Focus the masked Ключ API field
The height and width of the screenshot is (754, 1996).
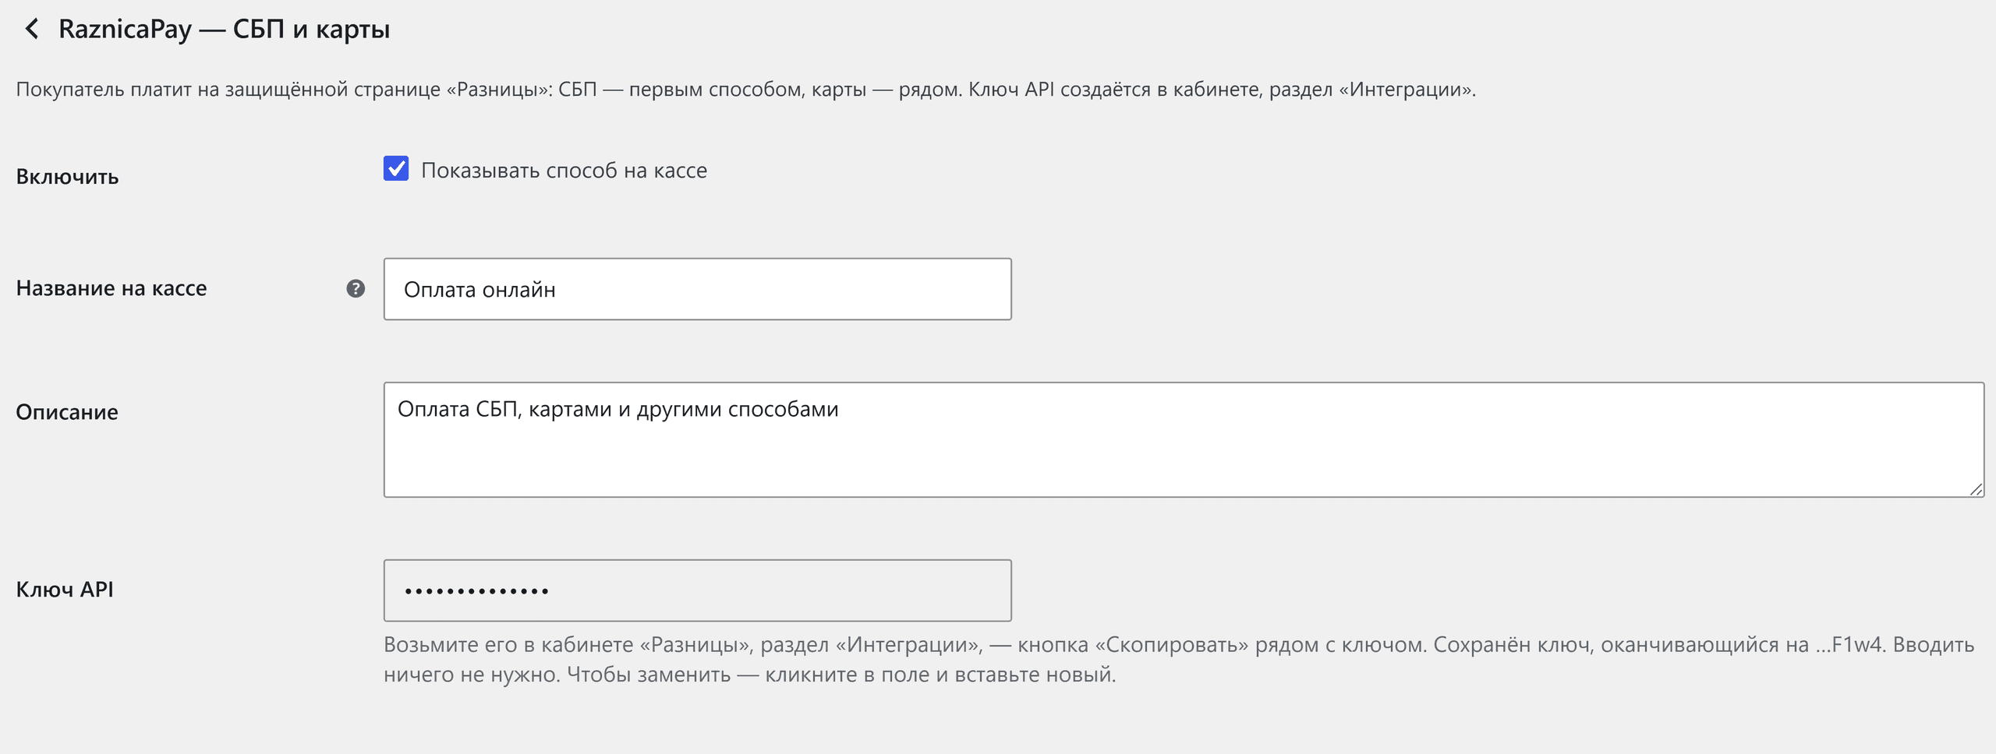click(x=697, y=590)
